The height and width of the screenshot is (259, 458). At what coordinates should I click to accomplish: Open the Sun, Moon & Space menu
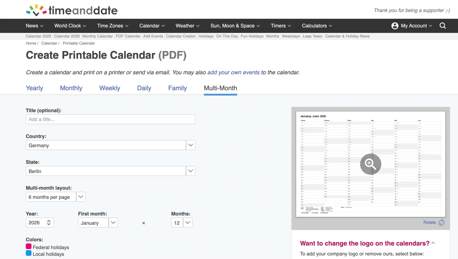[235, 26]
